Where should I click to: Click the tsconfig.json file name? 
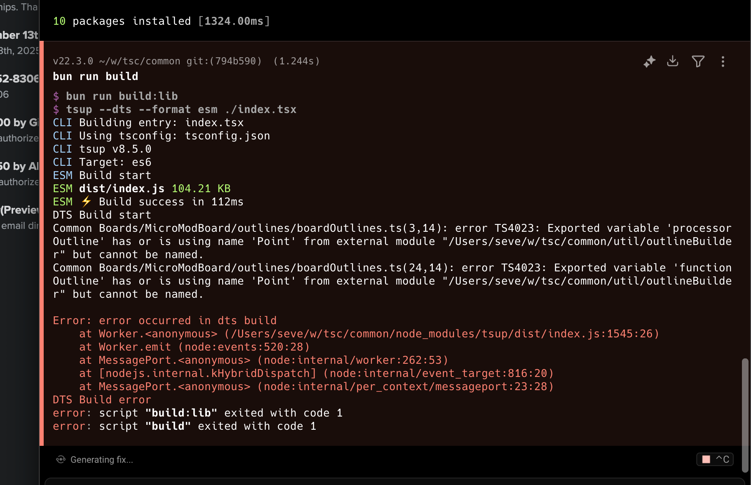(x=227, y=136)
